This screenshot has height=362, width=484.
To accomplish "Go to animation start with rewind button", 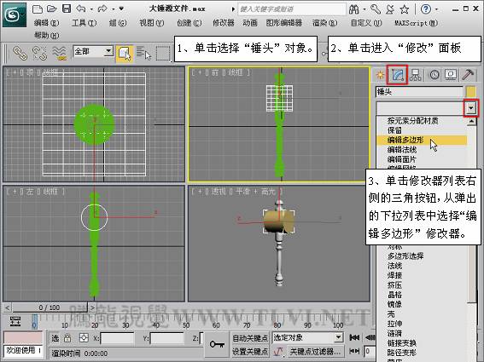I will 354,337.
